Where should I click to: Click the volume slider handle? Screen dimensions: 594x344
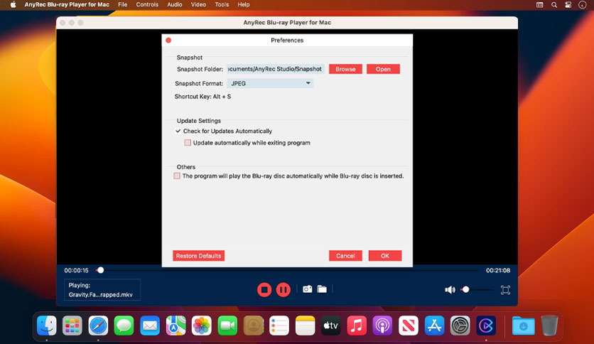[465, 289]
